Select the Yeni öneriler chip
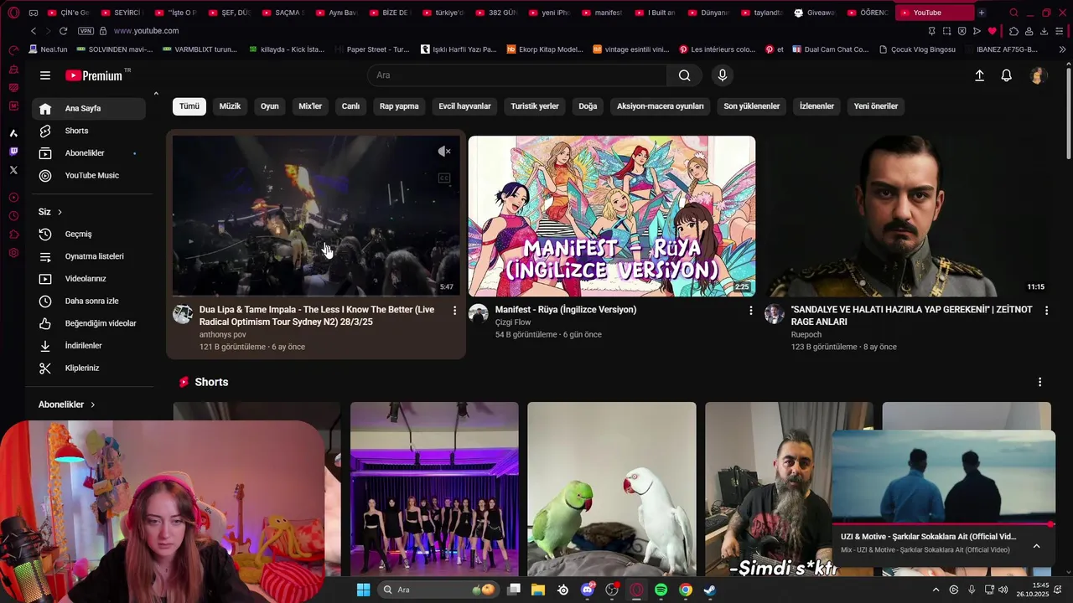 [876, 106]
